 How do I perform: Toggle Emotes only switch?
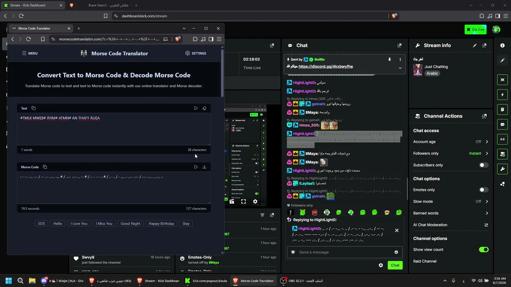(484, 190)
